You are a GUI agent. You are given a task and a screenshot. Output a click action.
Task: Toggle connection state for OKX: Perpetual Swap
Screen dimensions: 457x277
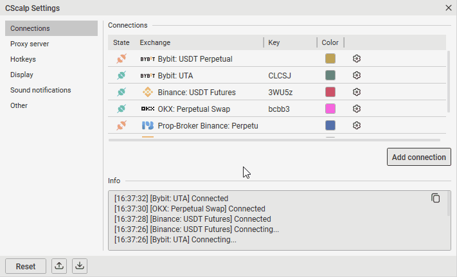(x=121, y=109)
